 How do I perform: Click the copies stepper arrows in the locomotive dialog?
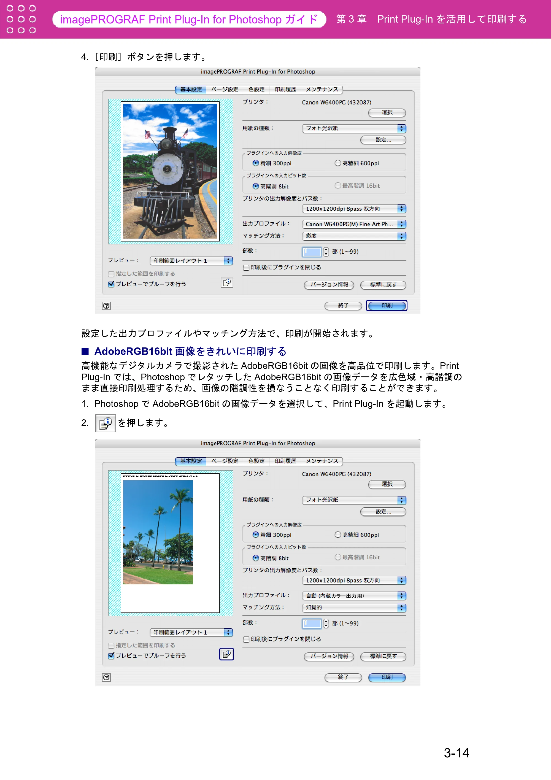[326, 252]
